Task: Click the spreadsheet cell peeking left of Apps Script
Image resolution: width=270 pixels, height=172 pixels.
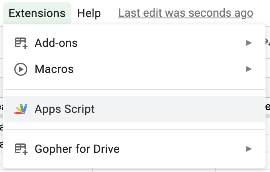Action: pyautogui.click(x=1, y=107)
